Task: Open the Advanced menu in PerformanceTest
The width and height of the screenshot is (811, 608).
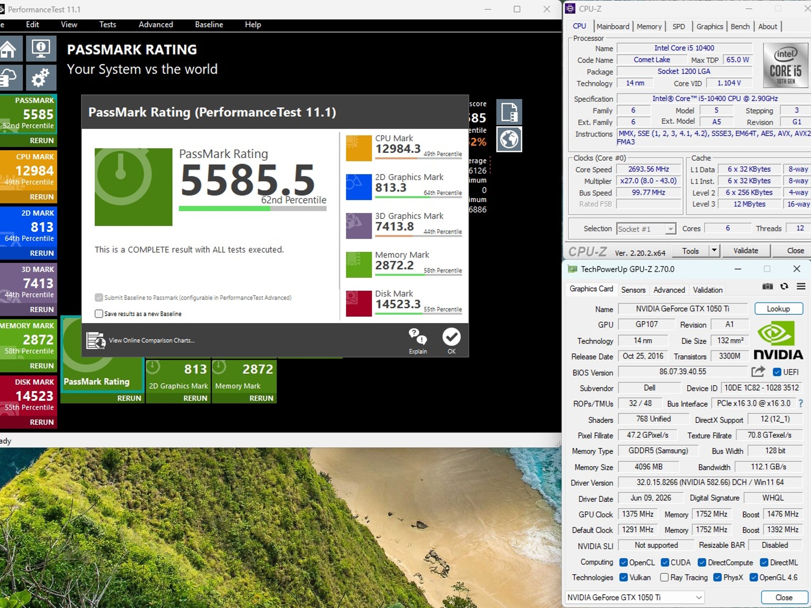Action: 156,25
